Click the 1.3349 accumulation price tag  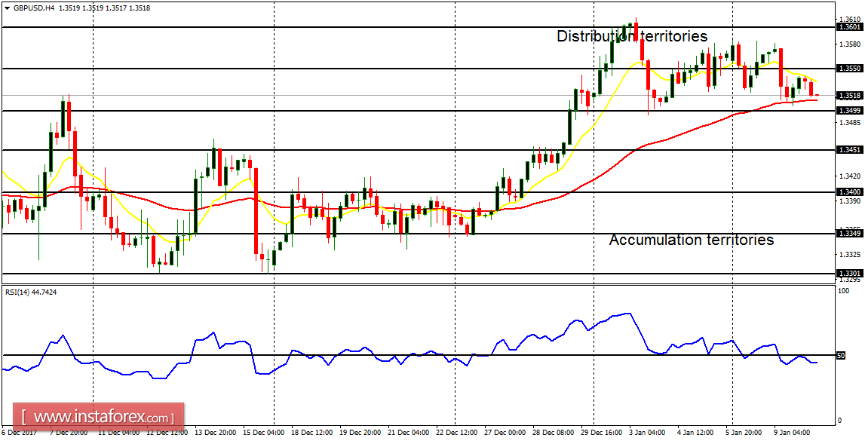(x=851, y=234)
